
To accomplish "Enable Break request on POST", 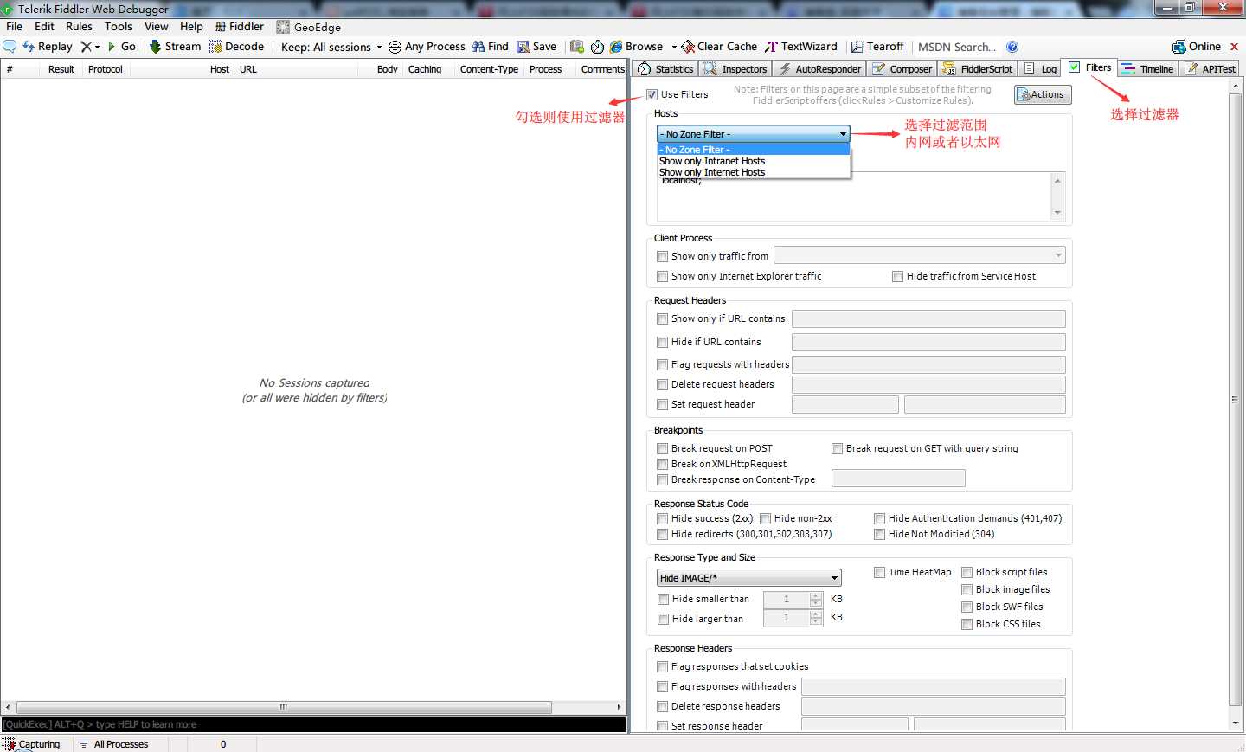I will point(662,448).
